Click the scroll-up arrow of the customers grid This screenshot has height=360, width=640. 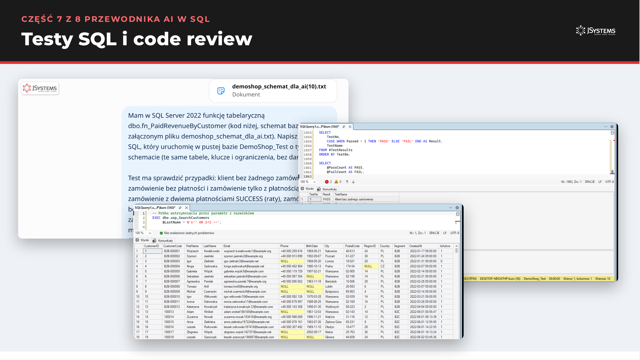pyautogui.click(x=456, y=246)
